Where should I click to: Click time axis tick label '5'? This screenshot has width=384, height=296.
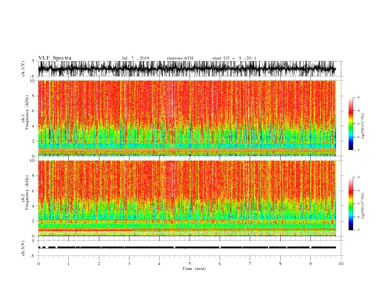click(190, 264)
